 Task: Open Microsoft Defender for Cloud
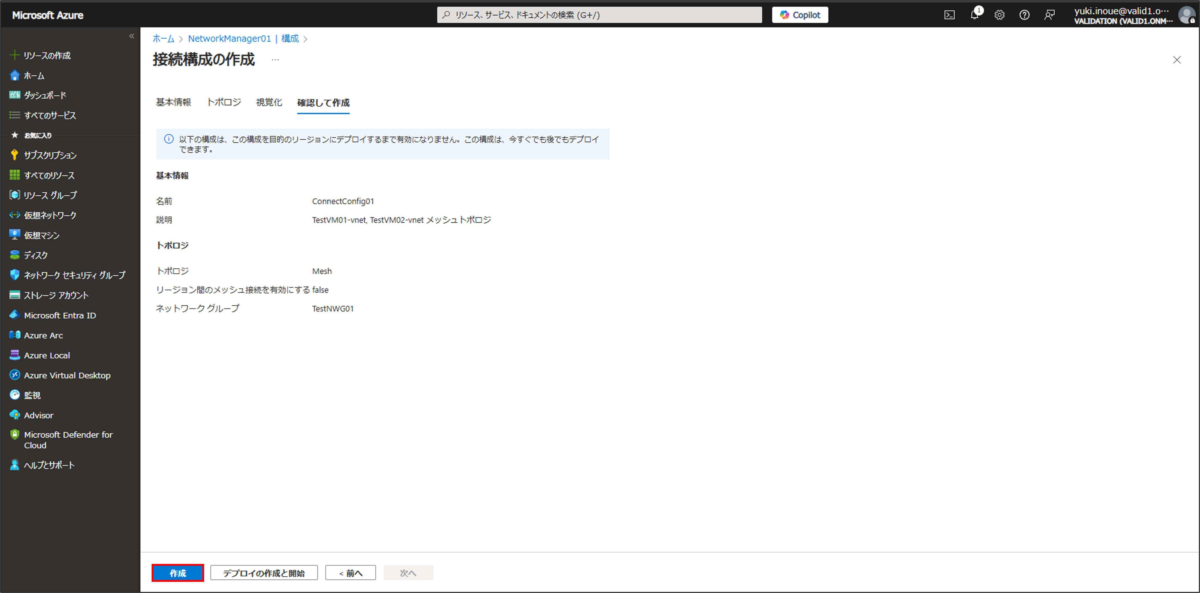61,440
